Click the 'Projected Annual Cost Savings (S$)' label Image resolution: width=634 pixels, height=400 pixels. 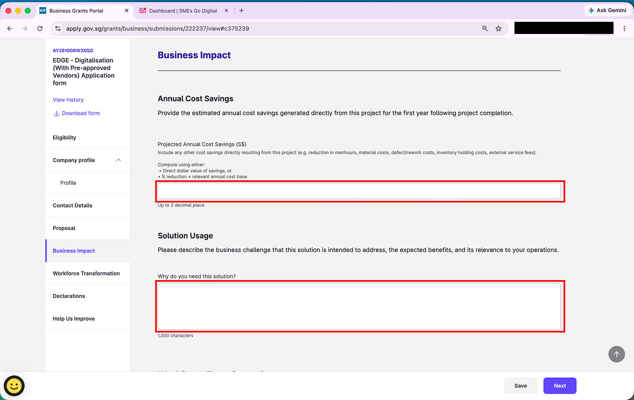coord(202,144)
